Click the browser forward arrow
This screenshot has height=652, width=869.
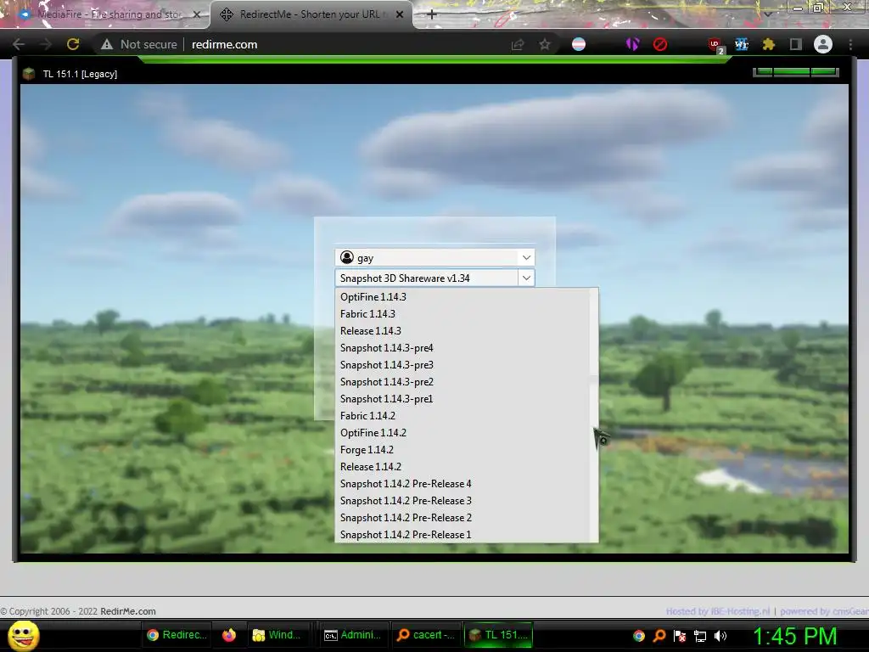point(46,44)
